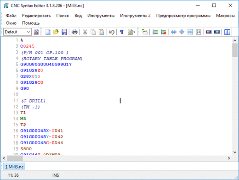The image size is (239, 180).
Task: Click code G91G28C0 on line 8
Action: (32, 82)
